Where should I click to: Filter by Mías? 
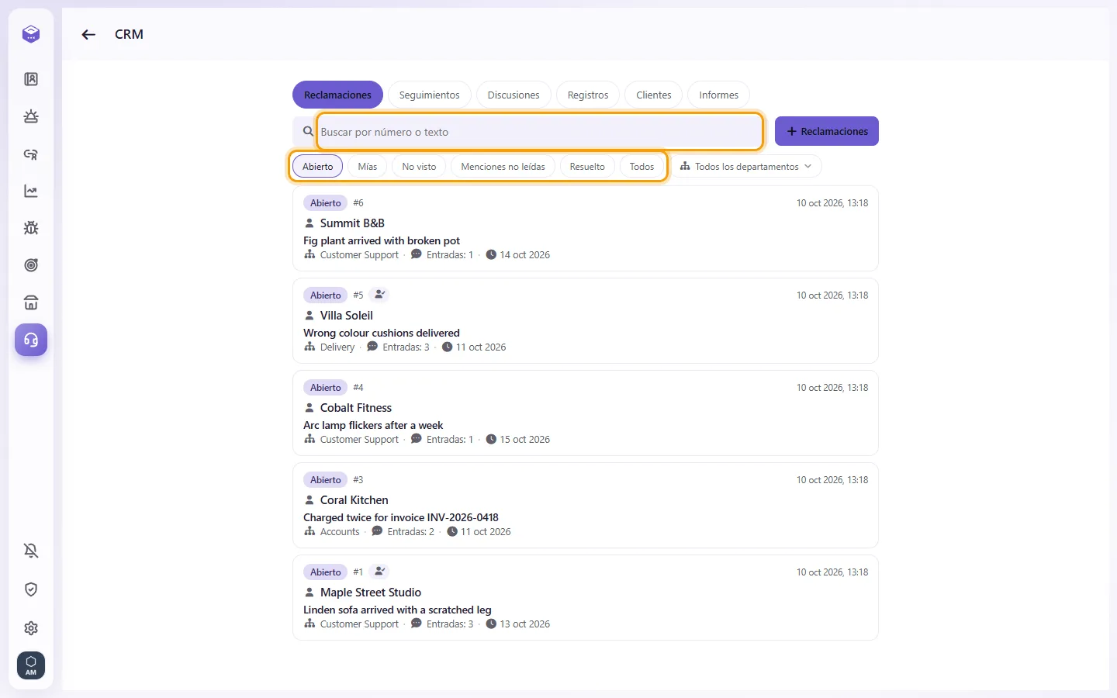(x=368, y=167)
